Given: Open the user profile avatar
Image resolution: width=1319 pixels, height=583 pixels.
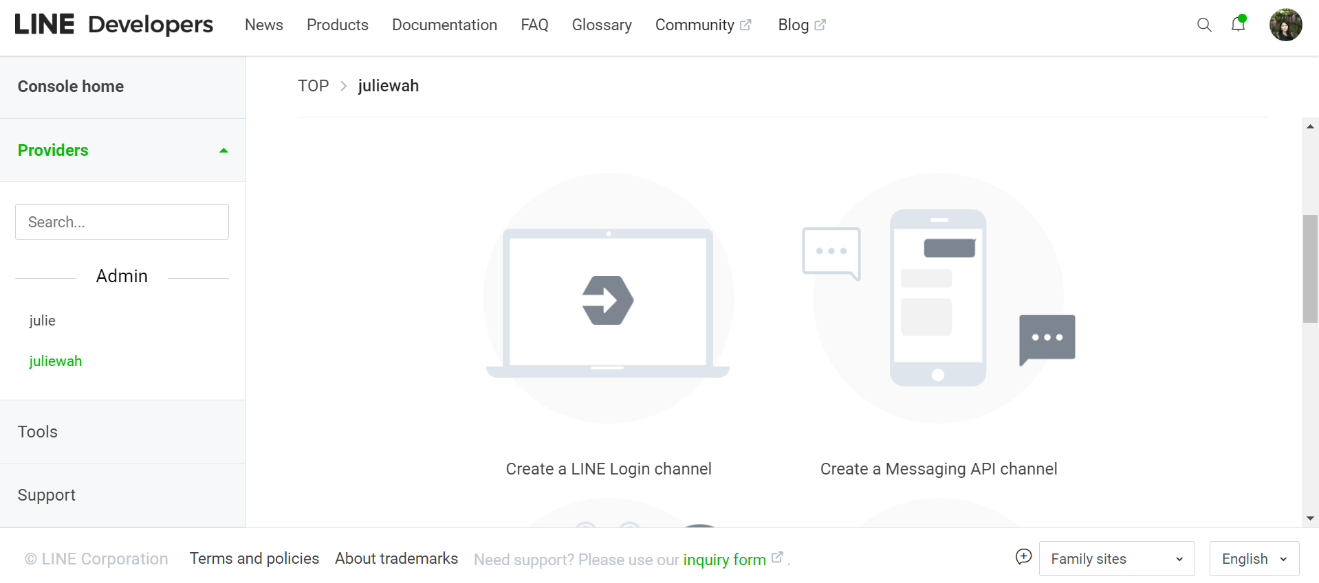Looking at the screenshot, I should pos(1285,25).
